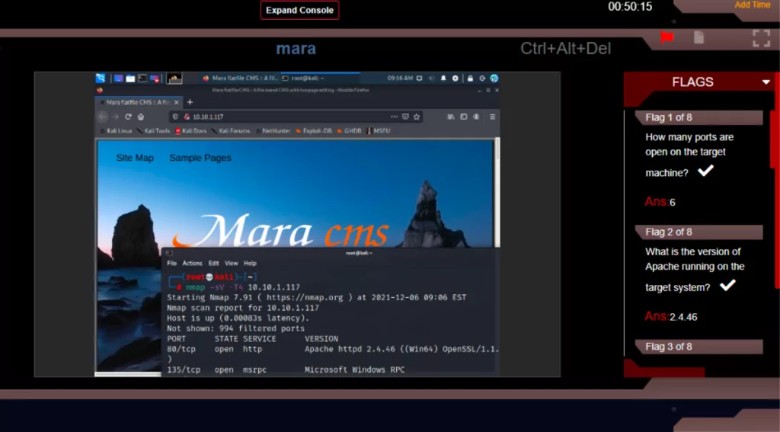Reload the page in Firefox
The image size is (780, 432).
pyautogui.click(x=128, y=117)
